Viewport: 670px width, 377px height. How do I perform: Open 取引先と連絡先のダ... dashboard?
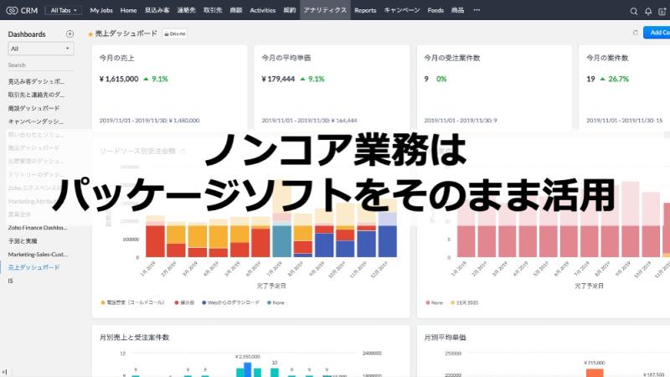tap(36, 95)
